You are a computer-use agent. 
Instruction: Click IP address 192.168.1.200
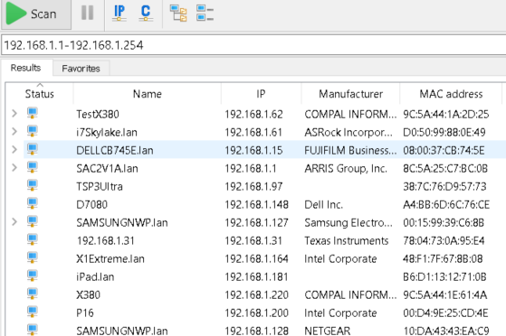[x=256, y=313]
